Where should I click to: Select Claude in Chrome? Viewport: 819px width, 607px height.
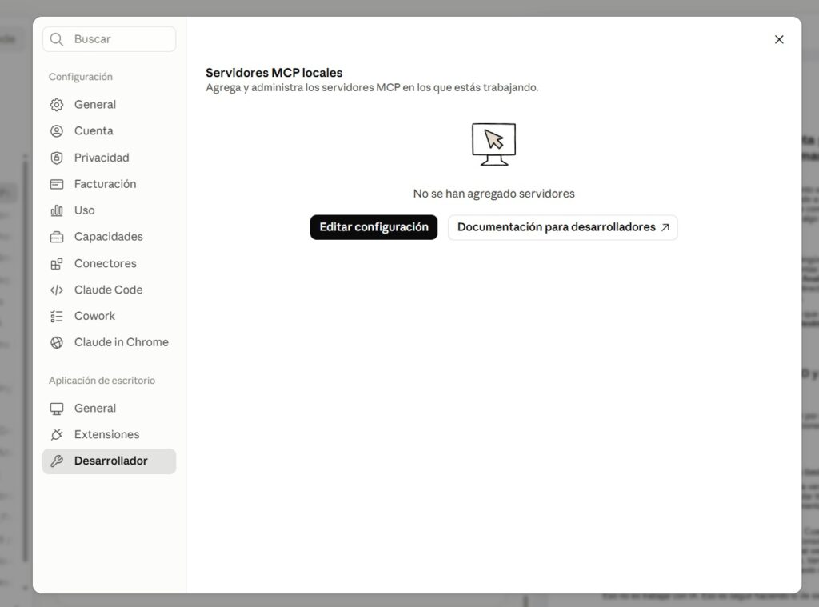point(109,342)
